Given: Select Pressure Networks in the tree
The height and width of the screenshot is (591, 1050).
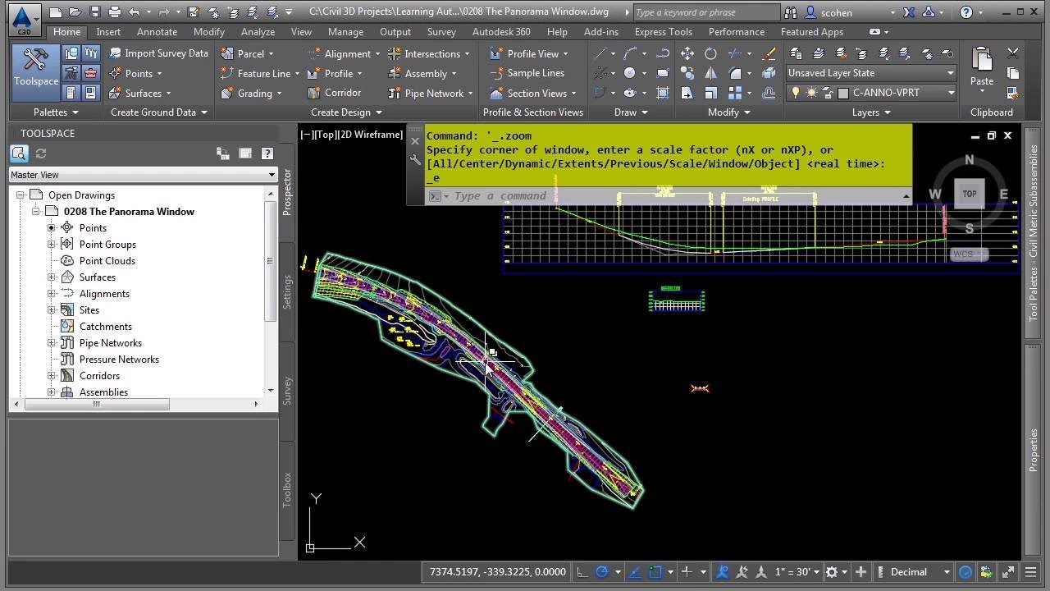Looking at the screenshot, I should [119, 359].
